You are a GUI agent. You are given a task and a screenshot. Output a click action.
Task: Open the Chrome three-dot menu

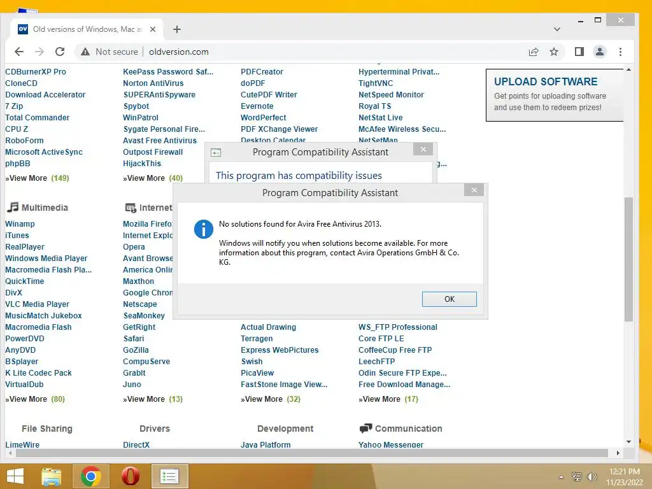point(620,52)
